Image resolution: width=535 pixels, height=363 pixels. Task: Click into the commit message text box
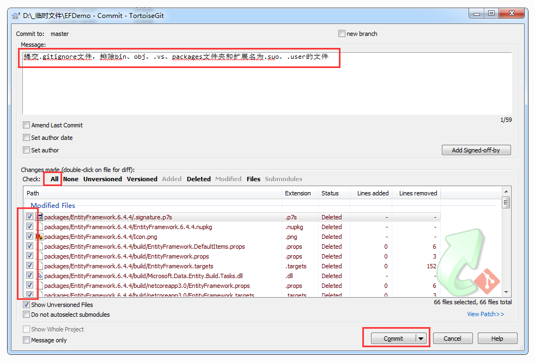click(x=267, y=84)
